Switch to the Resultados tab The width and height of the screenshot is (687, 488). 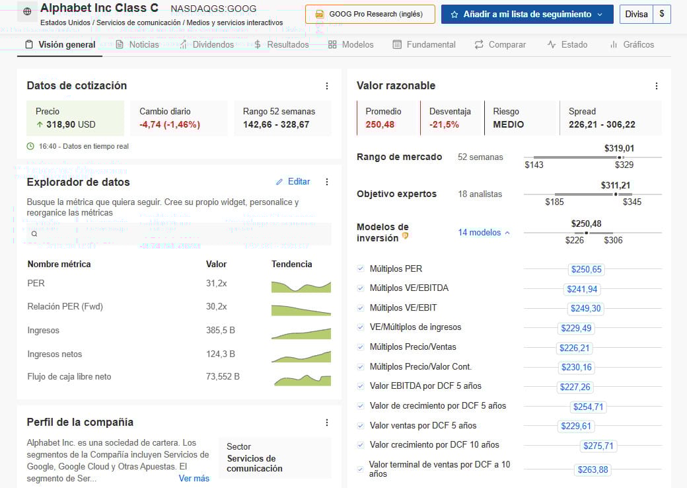click(281, 45)
